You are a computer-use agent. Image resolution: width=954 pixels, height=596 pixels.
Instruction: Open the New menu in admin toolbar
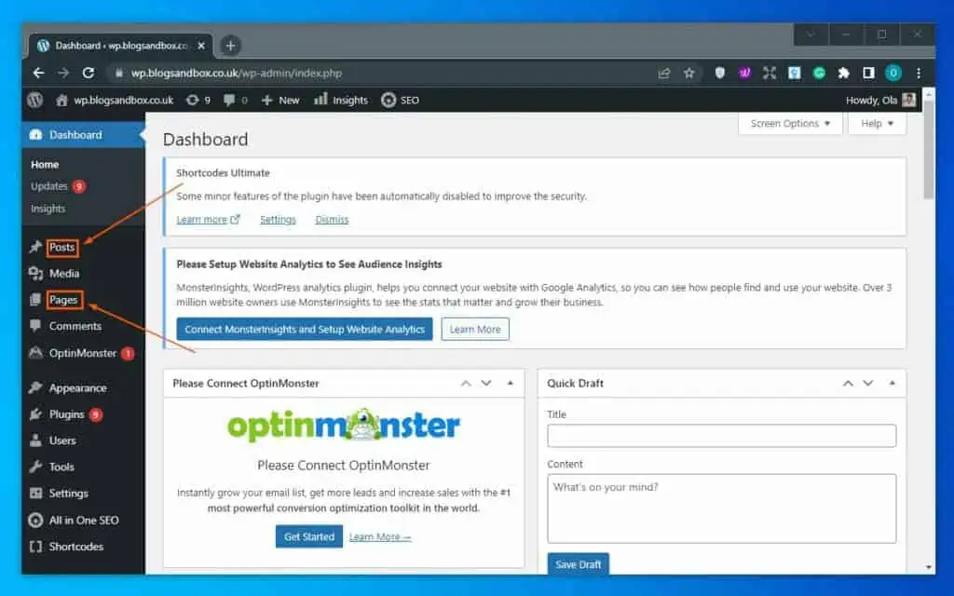click(x=279, y=100)
